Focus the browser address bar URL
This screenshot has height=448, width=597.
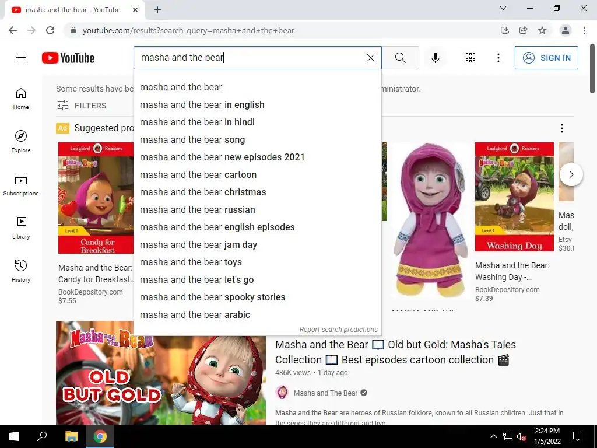tap(188, 30)
